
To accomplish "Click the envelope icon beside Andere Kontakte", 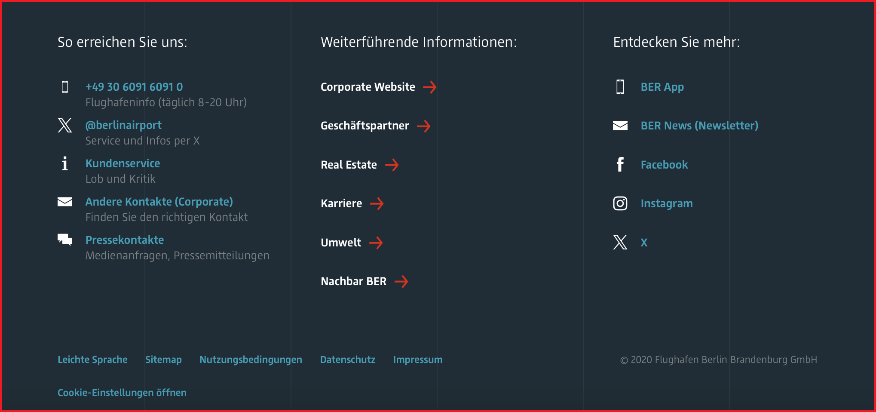I will [65, 202].
